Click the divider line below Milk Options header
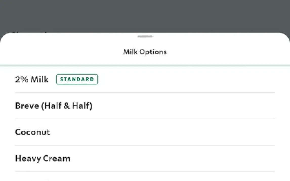Screen dimensions: 290x181 145,65
